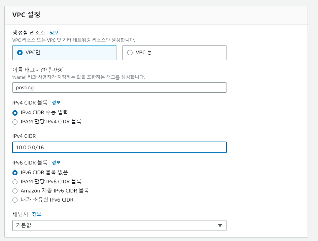
Task: Choose IPAM 할당 IPv4 CIDR 블록 option
Action: click(15, 122)
